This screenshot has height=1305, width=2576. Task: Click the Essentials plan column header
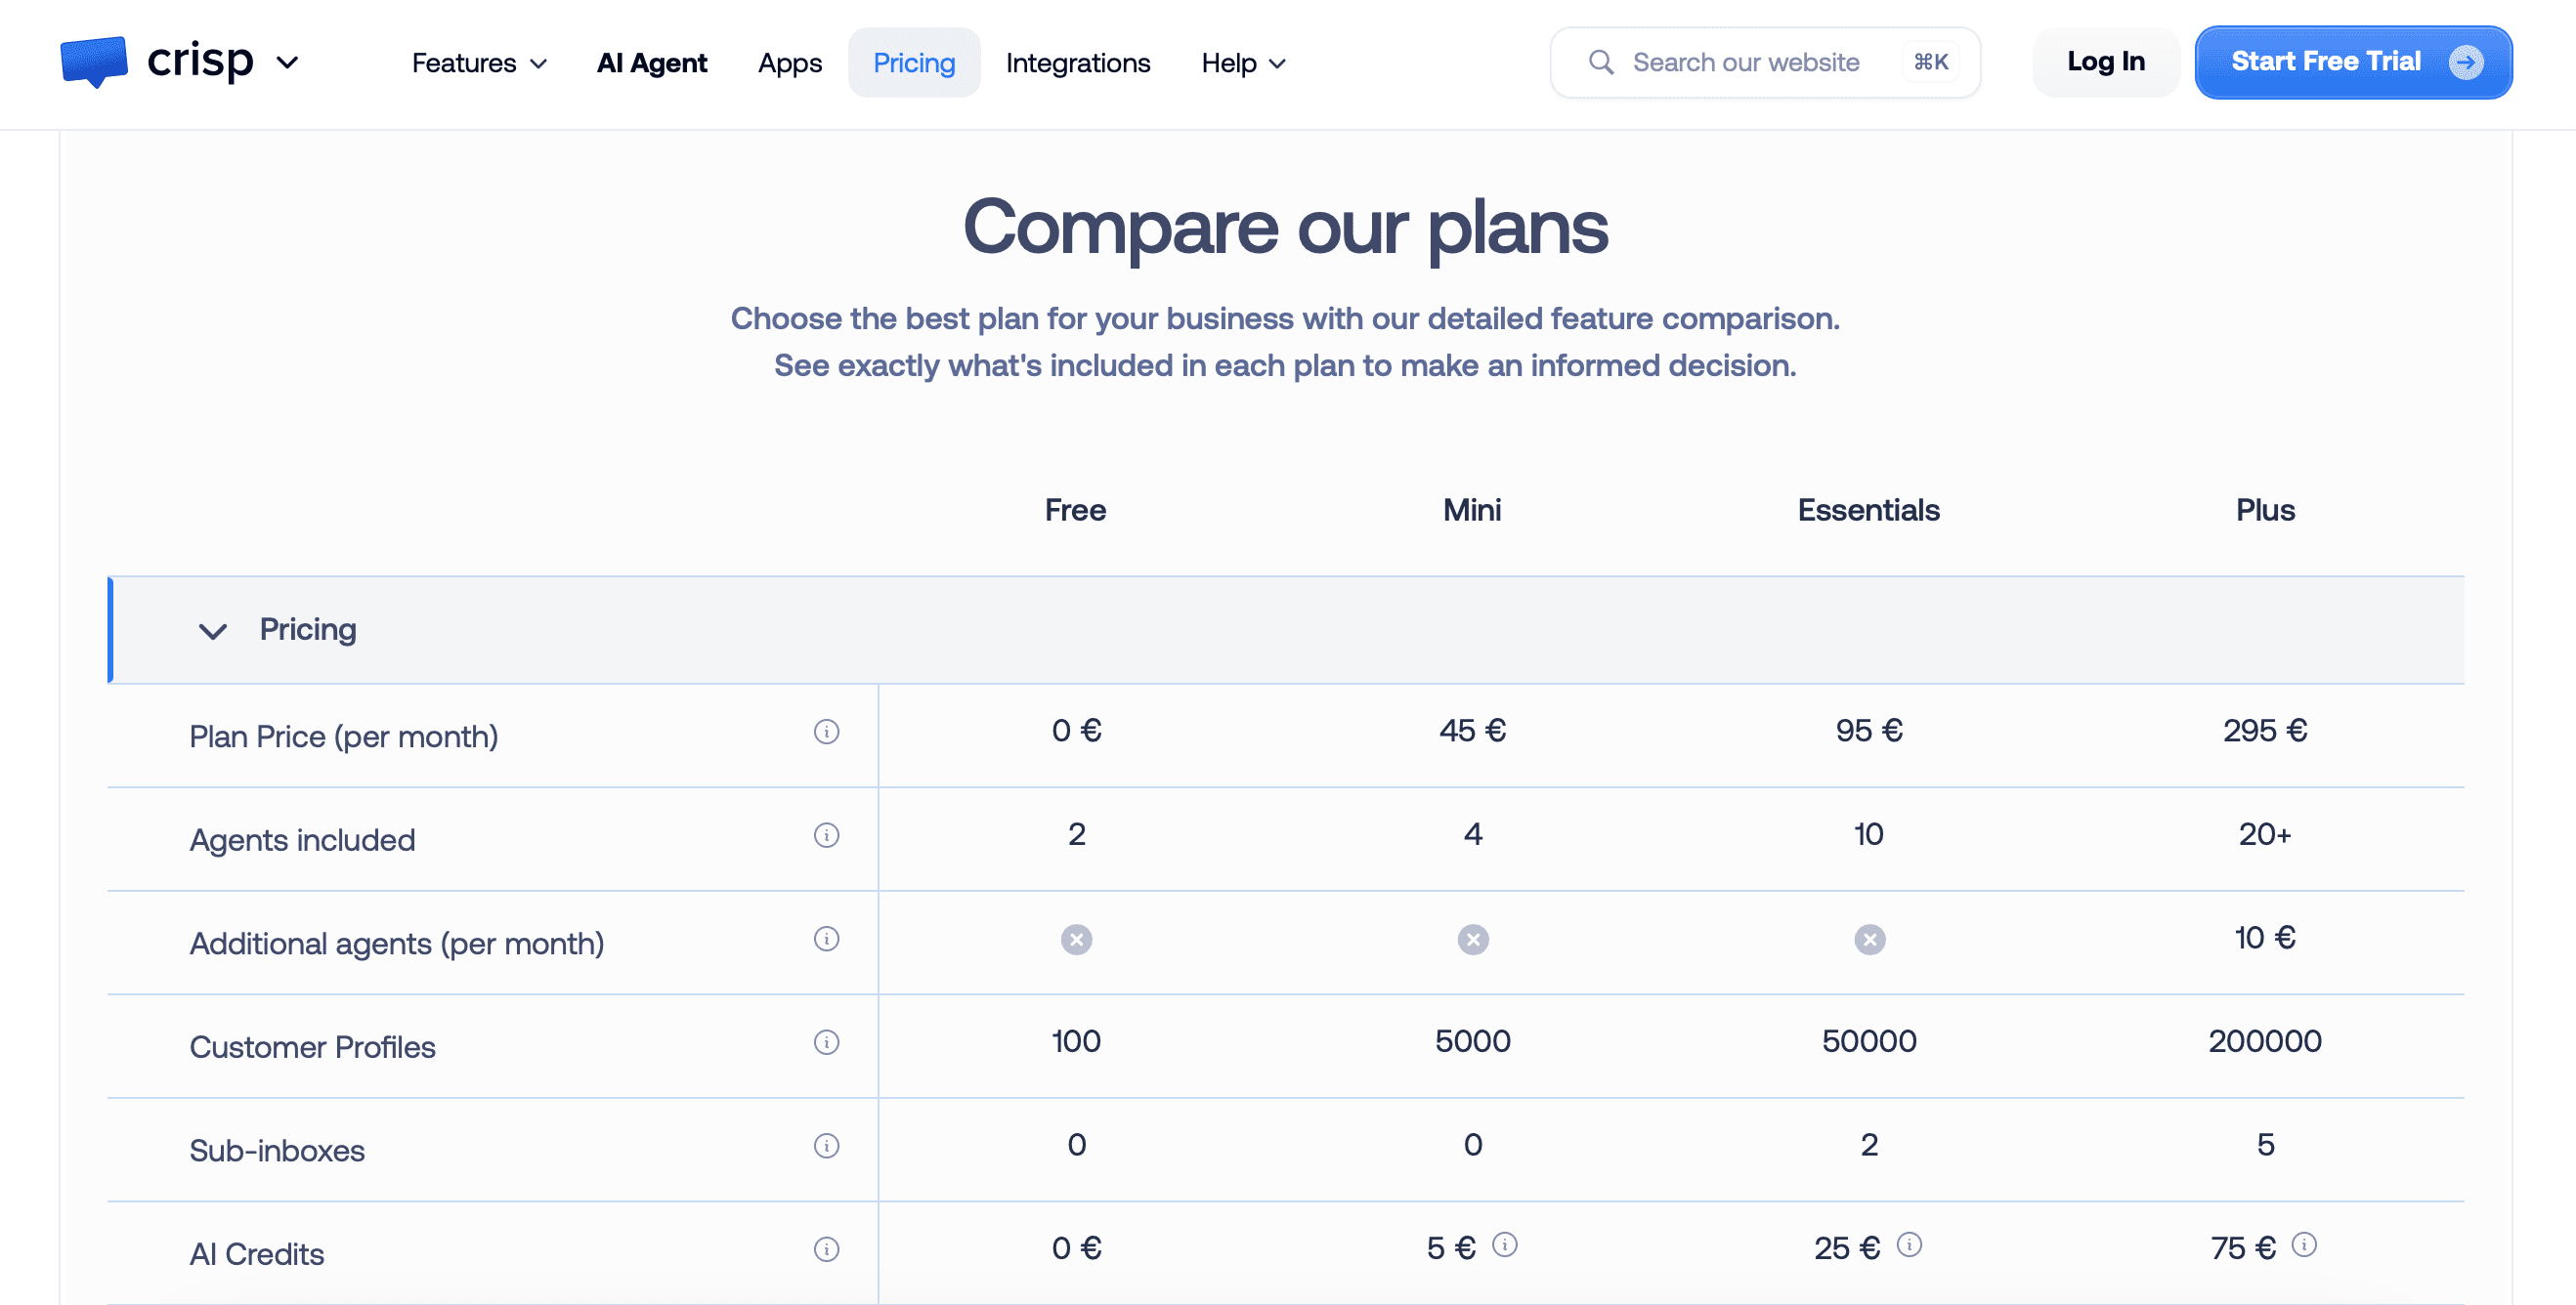1868,510
